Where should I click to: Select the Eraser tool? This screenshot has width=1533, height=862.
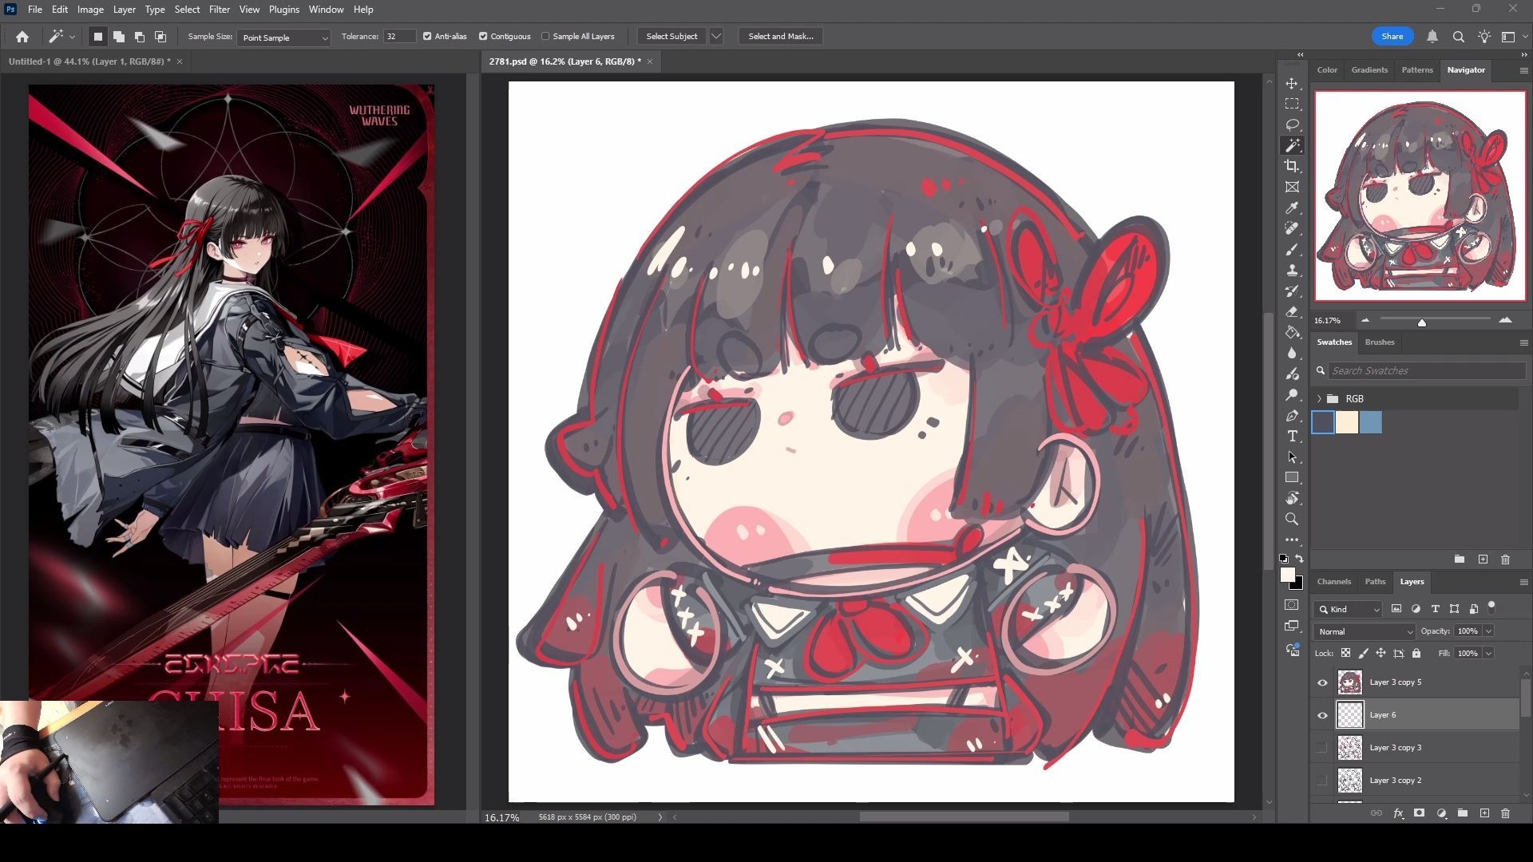pos(1292,312)
